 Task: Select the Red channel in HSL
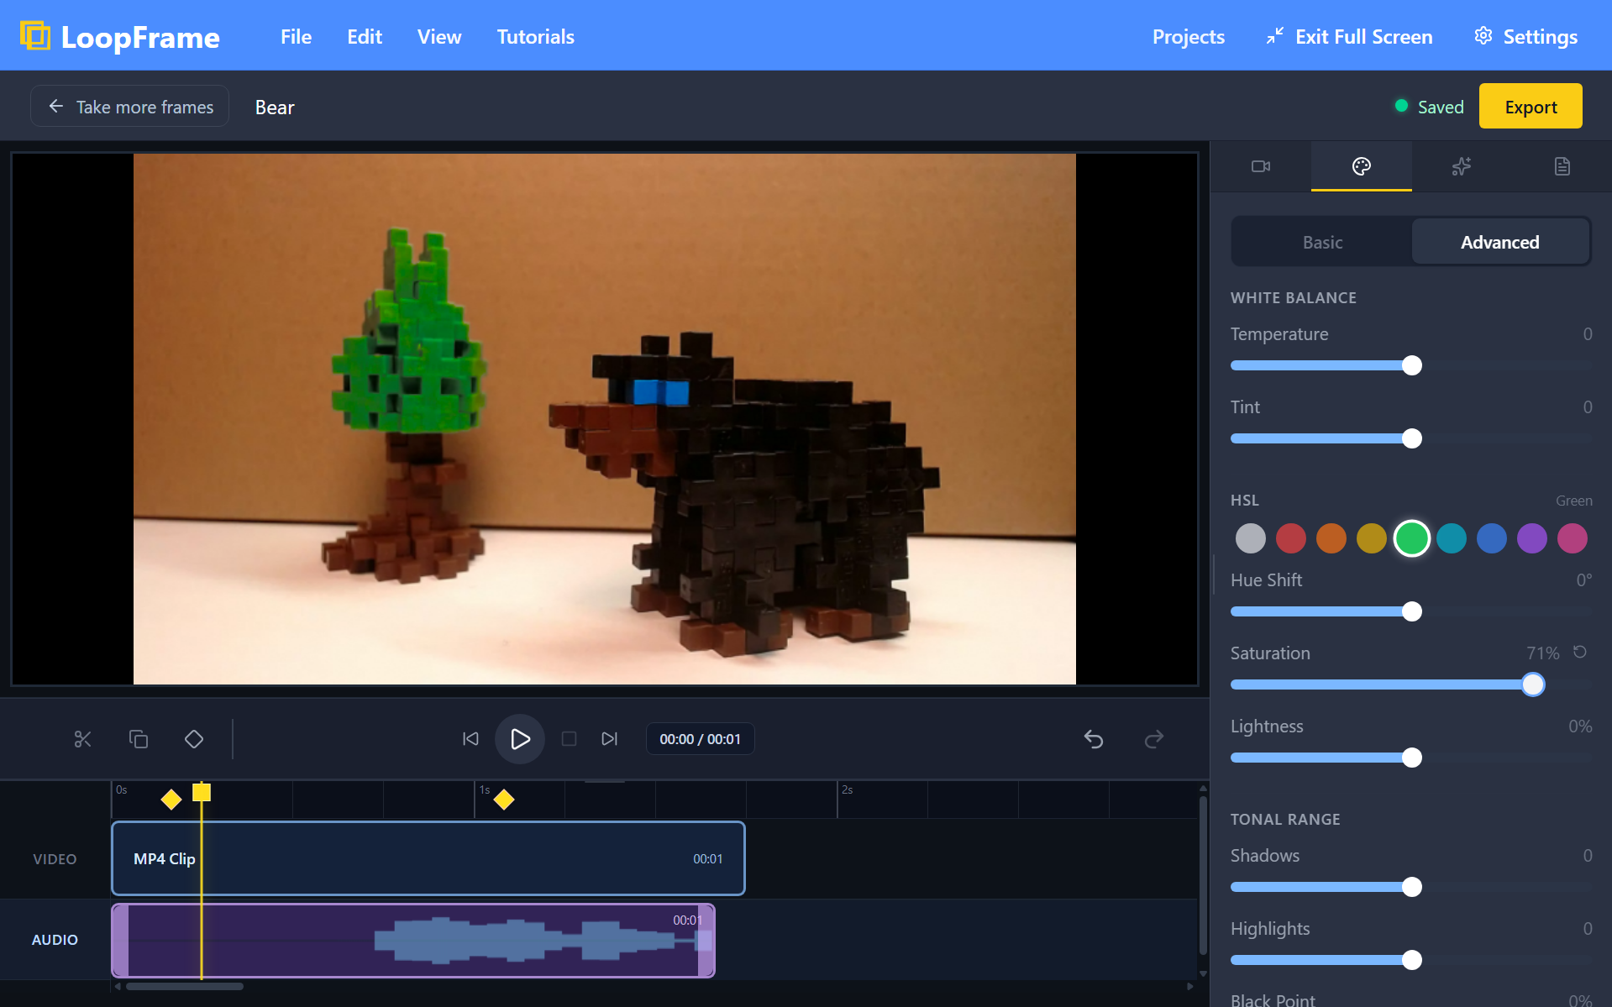[x=1291, y=538]
